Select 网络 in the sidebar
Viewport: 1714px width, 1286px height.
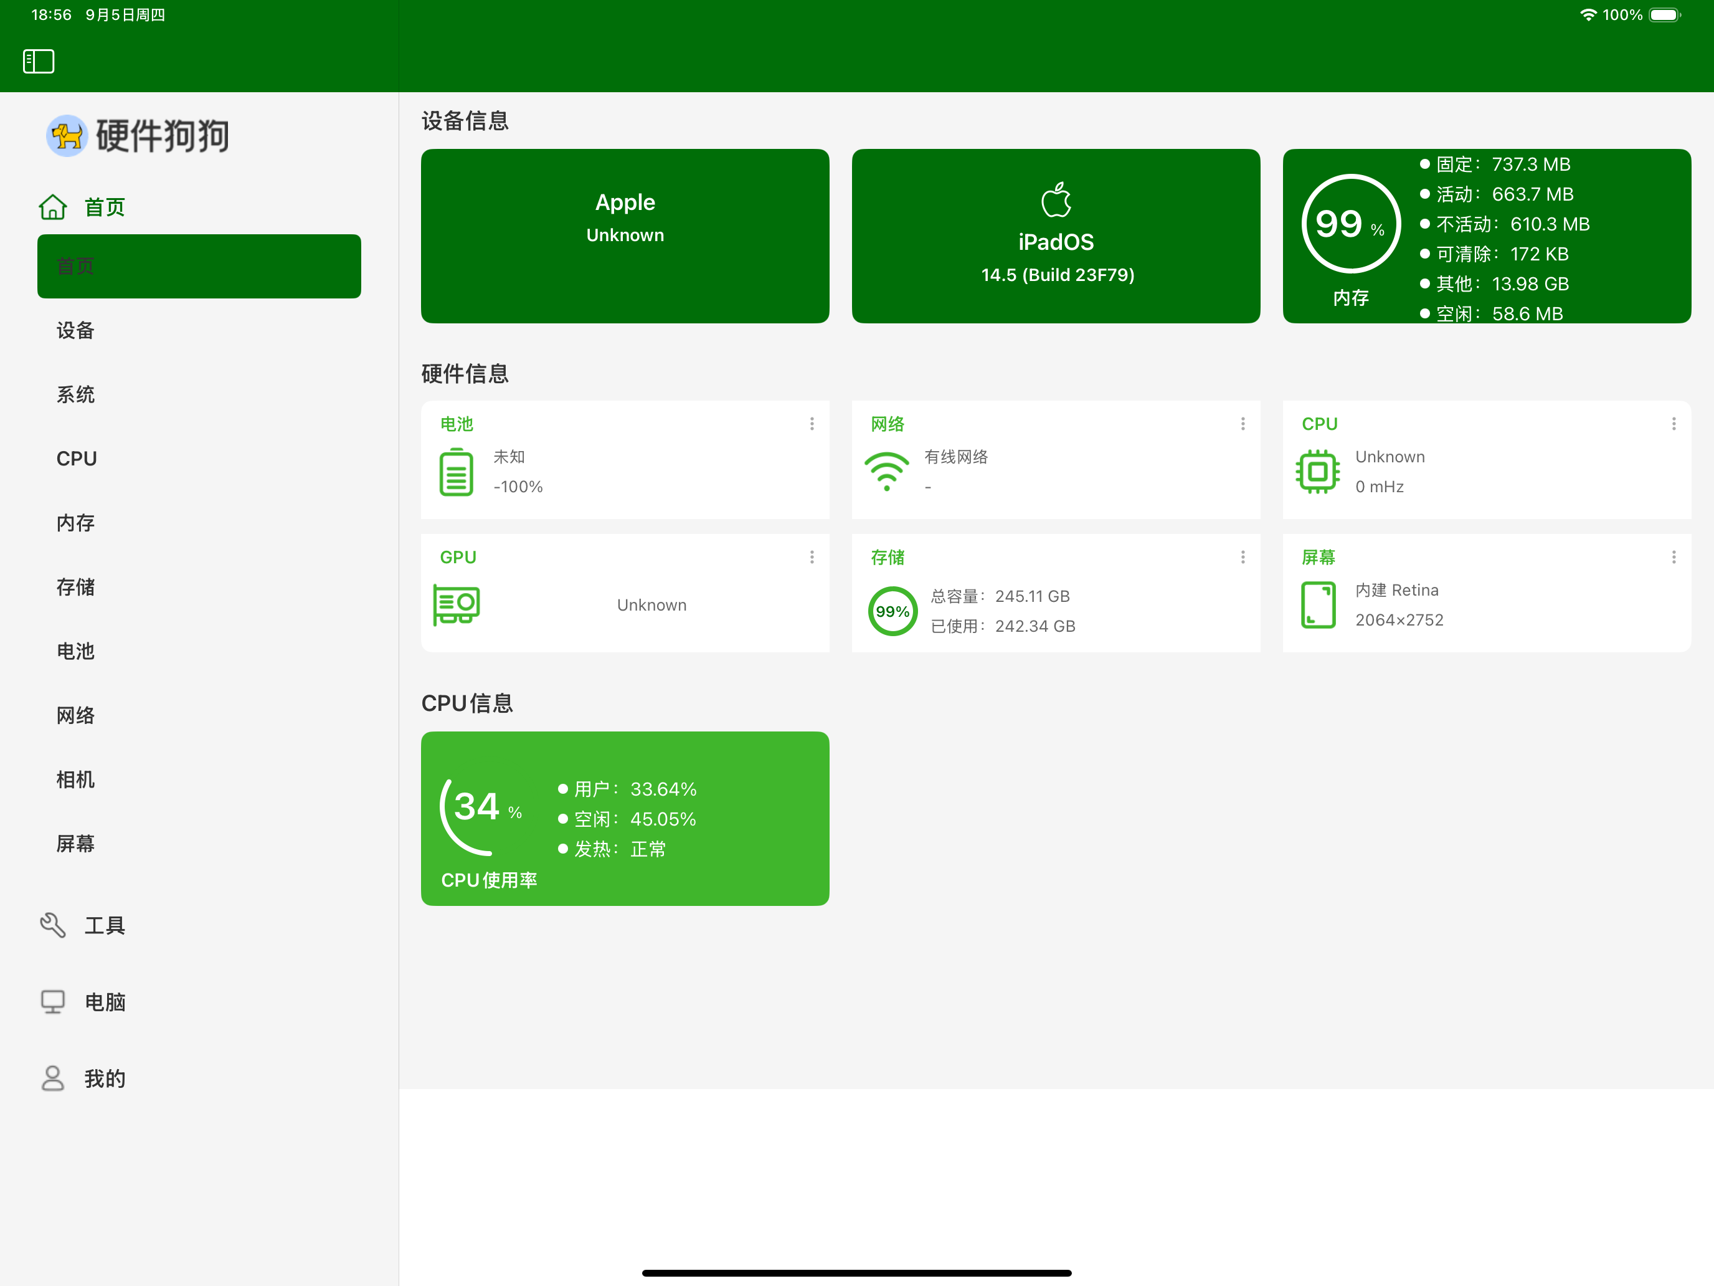click(199, 715)
